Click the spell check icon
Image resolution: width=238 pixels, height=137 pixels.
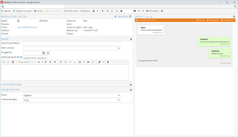pos(108,62)
